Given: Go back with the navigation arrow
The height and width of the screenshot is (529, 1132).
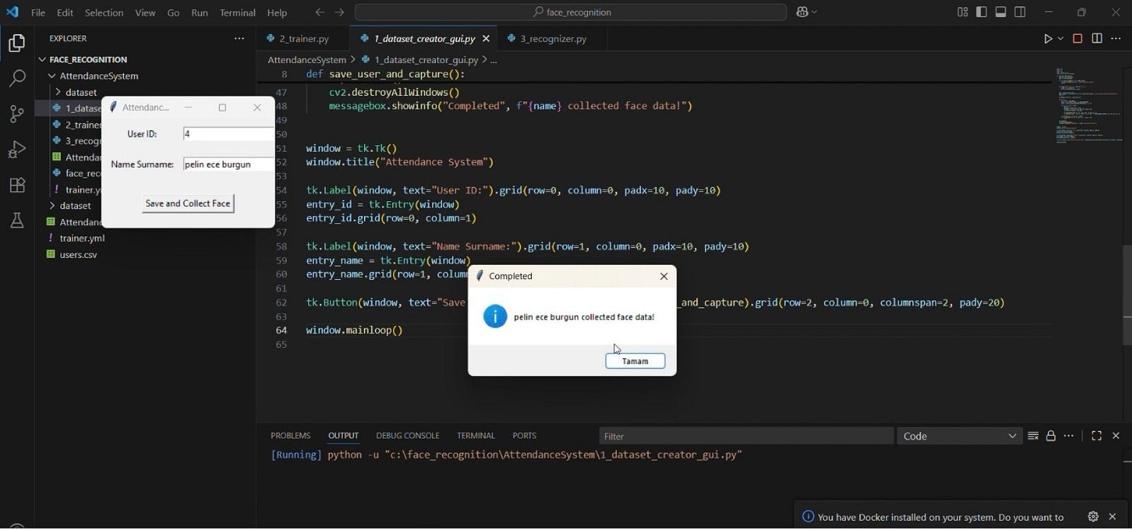Looking at the screenshot, I should point(320,12).
